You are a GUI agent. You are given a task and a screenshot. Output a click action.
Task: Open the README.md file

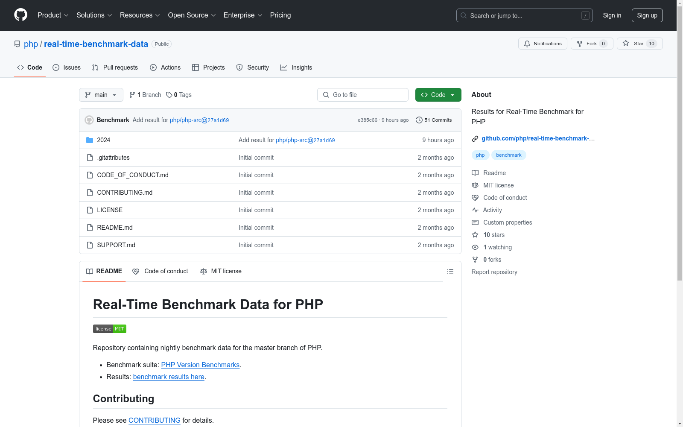pyautogui.click(x=115, y=228)
